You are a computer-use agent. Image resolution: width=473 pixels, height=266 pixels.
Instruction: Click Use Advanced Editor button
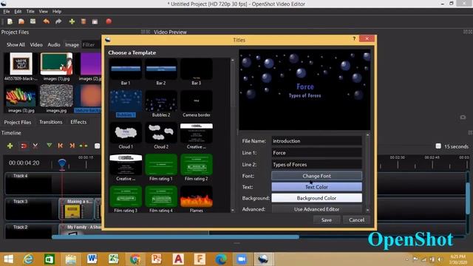[316, 209]
